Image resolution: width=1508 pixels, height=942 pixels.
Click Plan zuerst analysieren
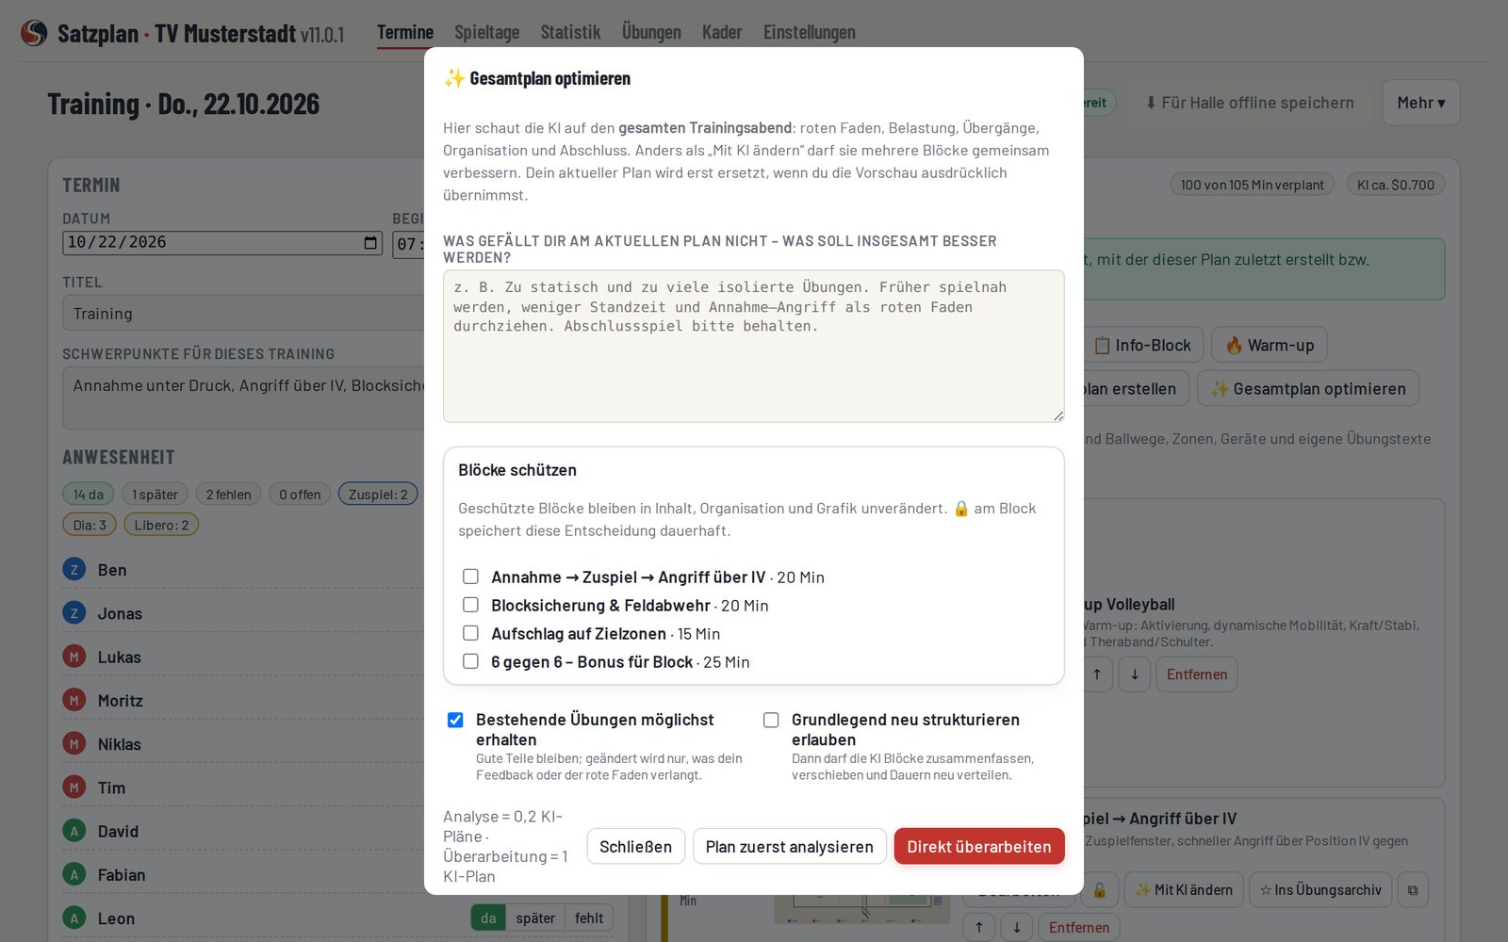[790, 847]
